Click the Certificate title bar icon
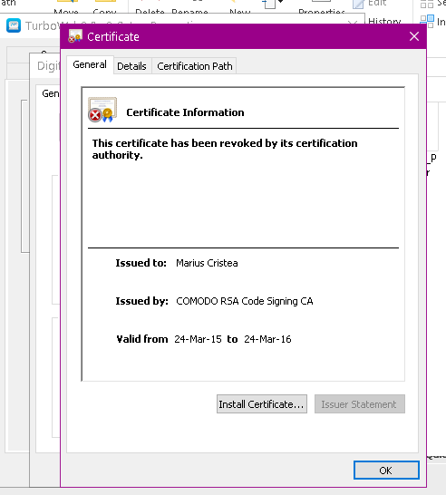 75,36
